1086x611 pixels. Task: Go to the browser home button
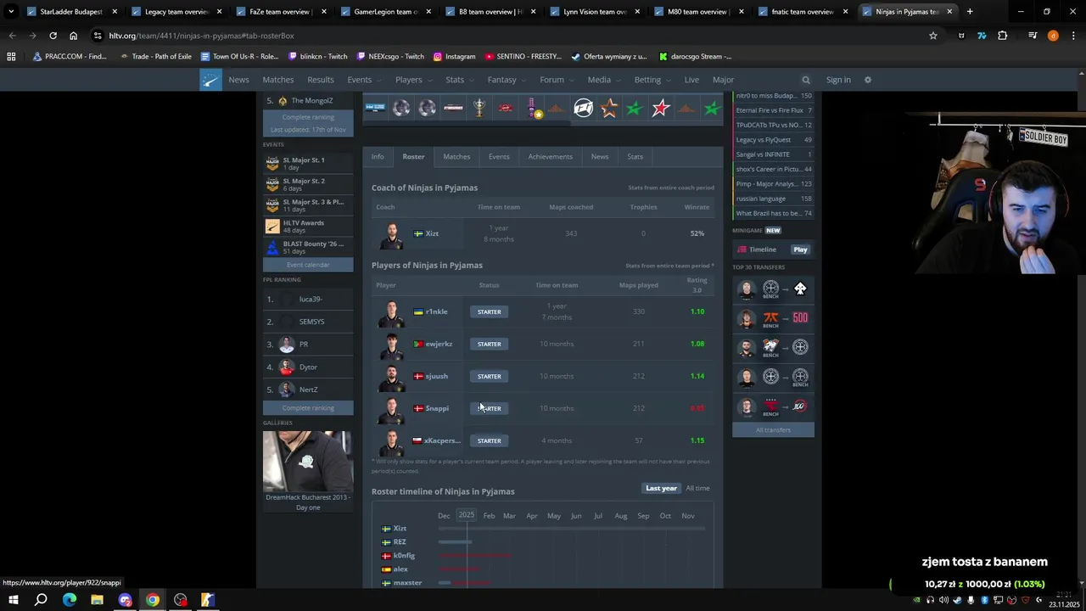(73, 36)
